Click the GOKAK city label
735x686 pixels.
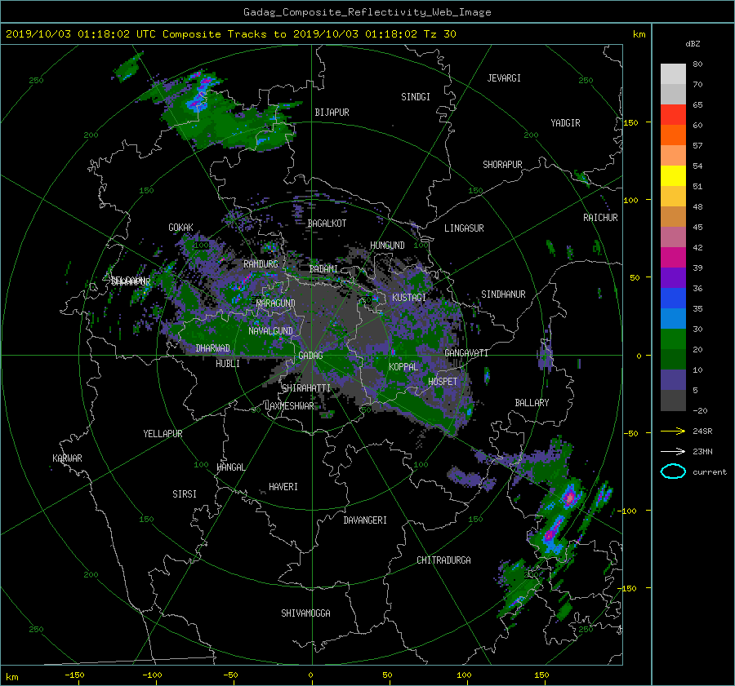[x=181, y=228]
